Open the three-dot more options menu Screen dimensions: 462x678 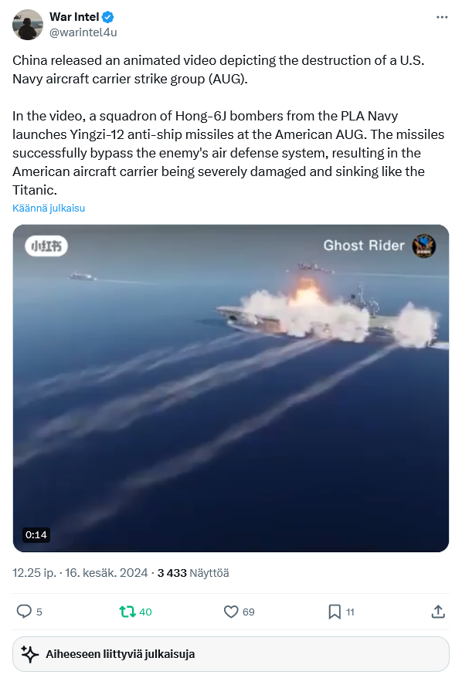442,17
